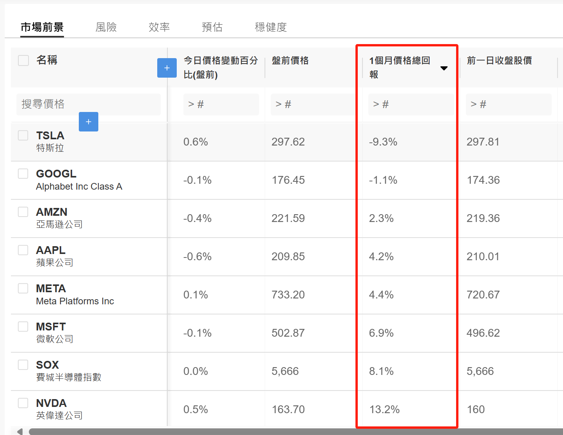Click the blue plus button in header row
The width and height of the screenshot is (563, 435).
pyautogui.click(x=167, y=68)
